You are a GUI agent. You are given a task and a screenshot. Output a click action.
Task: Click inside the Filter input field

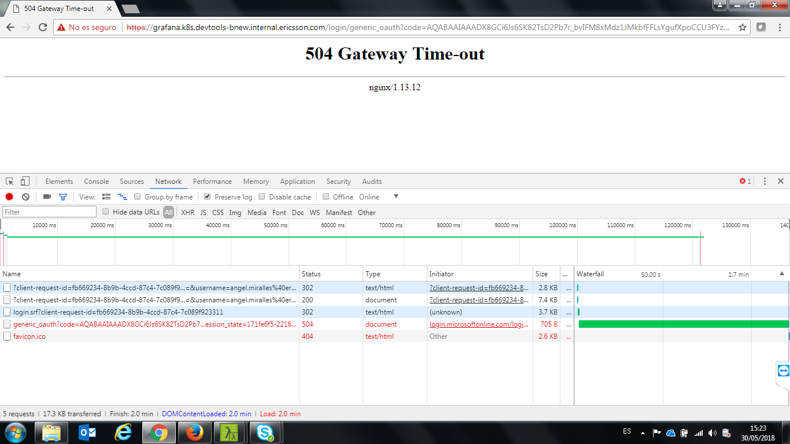49,212
